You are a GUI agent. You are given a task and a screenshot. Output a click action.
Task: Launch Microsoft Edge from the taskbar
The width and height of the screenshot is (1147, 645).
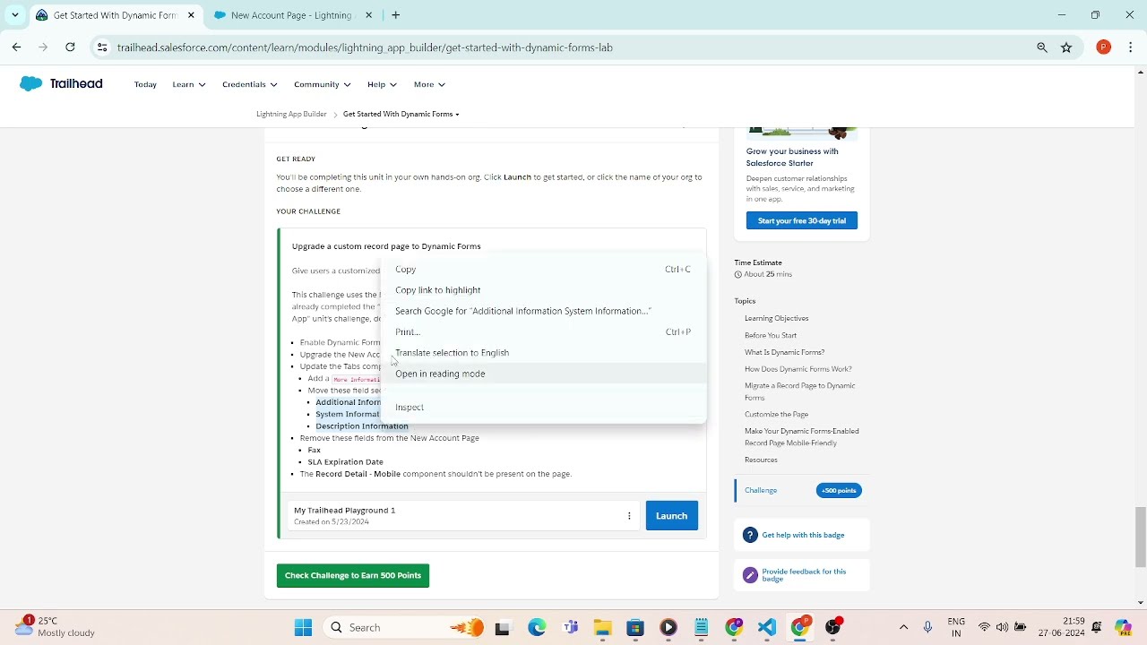537,627
